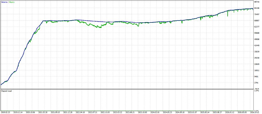The height and width of the screenshot is (114, 262).
Task: Click the 68887 y-axis value
Action: 257,21
